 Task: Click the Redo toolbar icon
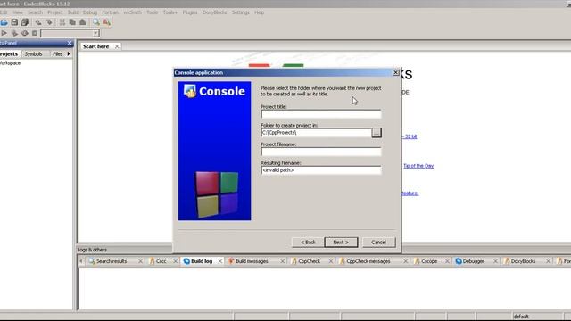click(49, 22)
